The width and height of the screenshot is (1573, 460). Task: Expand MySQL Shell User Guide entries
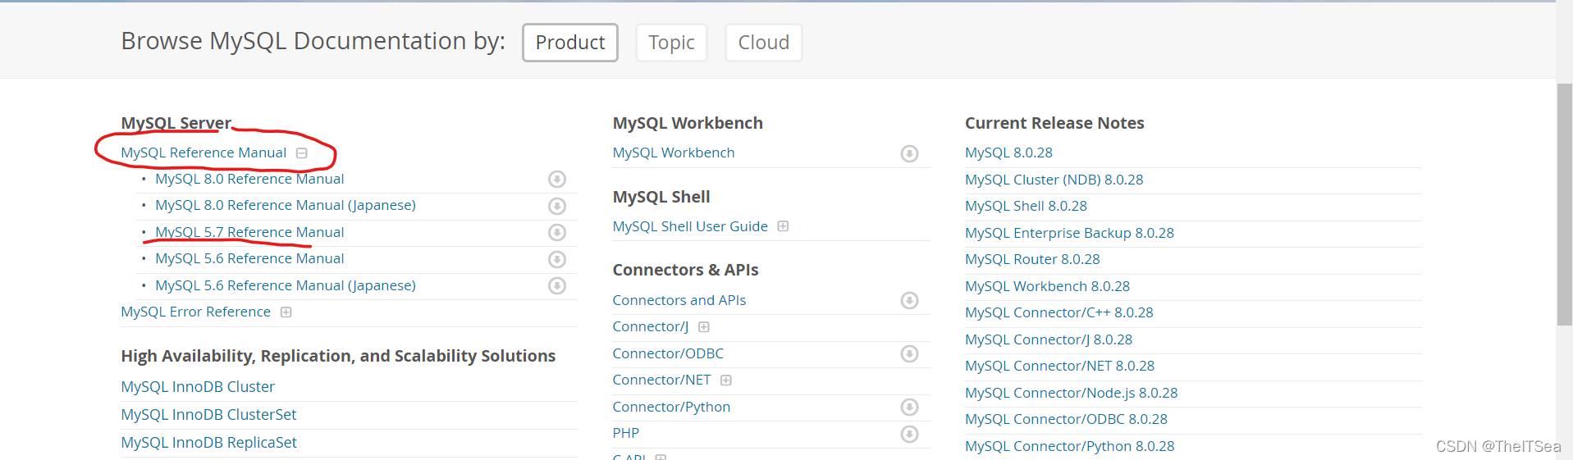[x=784, y=226]
